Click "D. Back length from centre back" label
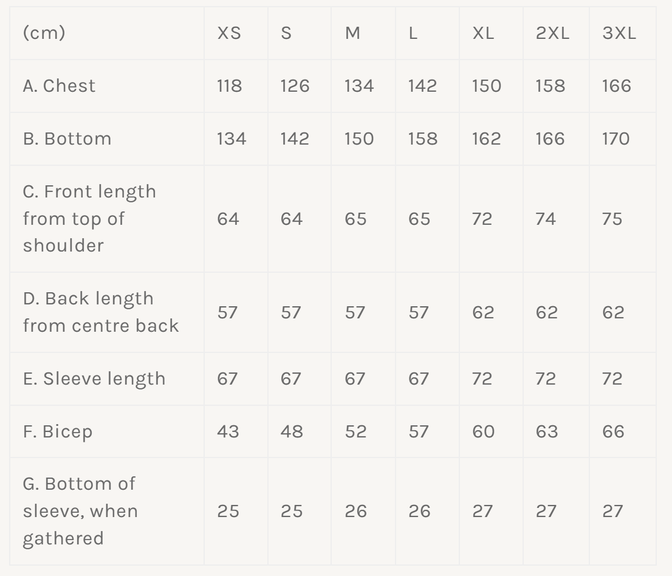Screen dimensions: 672x576 [x=101, y=312]
